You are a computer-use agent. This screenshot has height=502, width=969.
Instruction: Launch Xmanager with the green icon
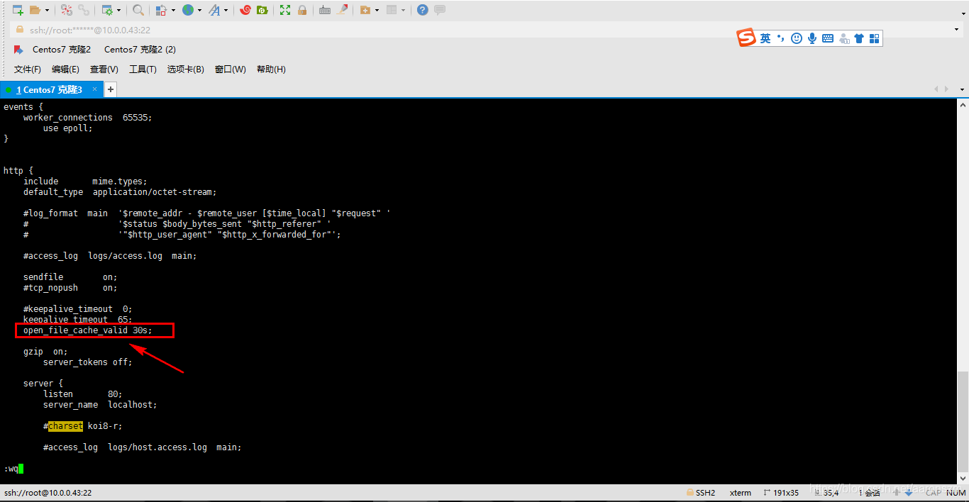point(262,10)
